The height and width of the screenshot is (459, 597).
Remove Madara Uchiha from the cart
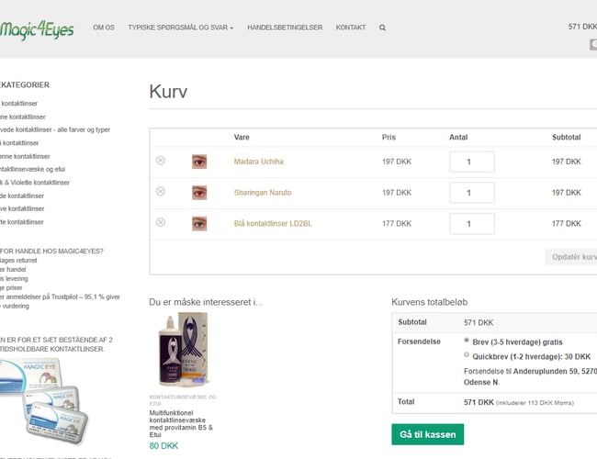161,161
